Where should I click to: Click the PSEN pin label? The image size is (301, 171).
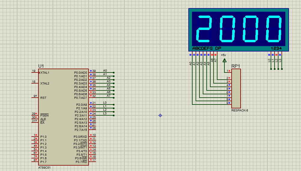(44, 115)
